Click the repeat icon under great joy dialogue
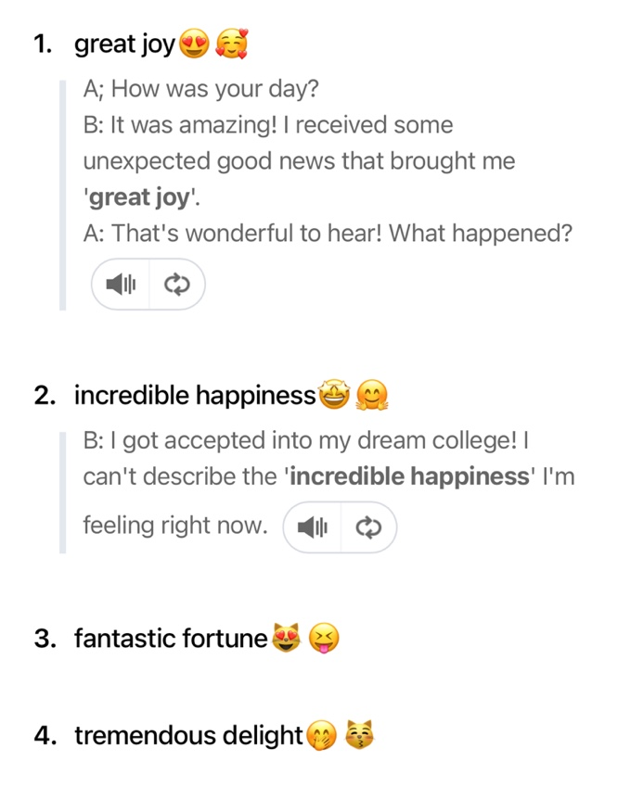This screenshot has width=618, height=799. [177, 285]
